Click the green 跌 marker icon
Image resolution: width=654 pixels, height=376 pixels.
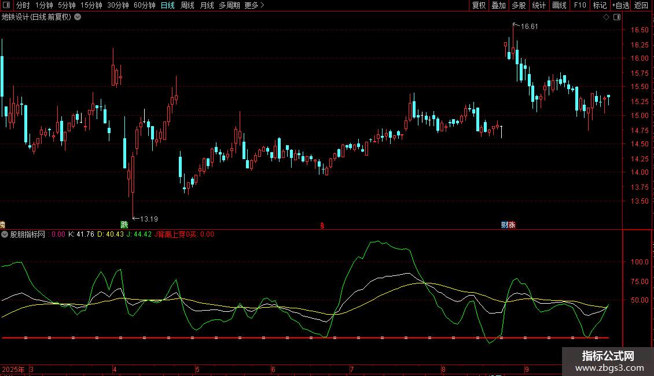tap(124, 224)
